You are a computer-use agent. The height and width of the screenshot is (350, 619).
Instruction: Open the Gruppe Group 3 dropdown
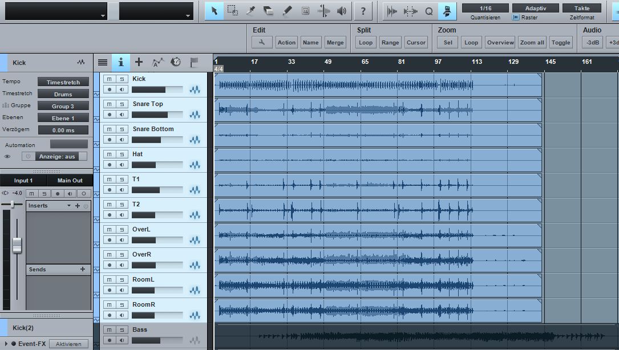pos(63,106)
